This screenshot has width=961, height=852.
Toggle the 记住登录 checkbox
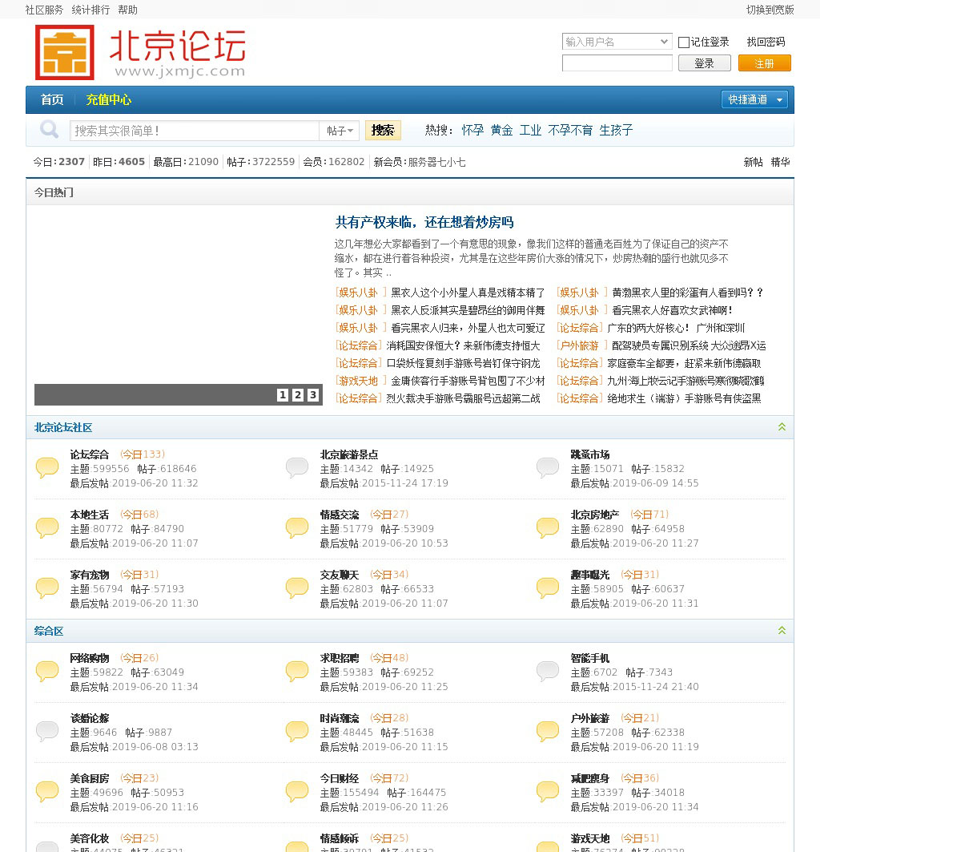click(684, 42)
